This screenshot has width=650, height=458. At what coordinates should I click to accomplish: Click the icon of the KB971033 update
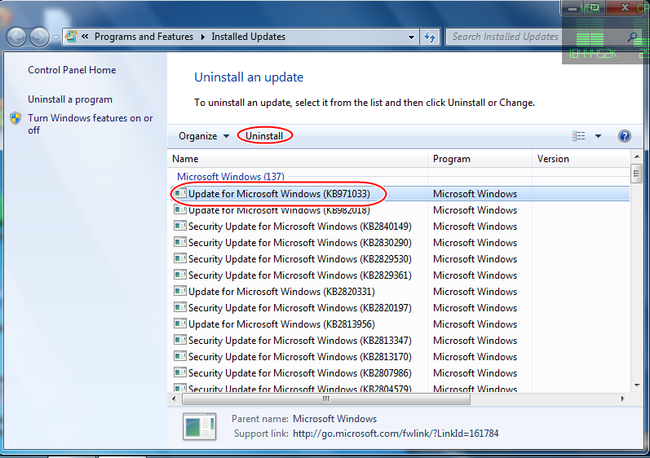(x=180, y=193)
